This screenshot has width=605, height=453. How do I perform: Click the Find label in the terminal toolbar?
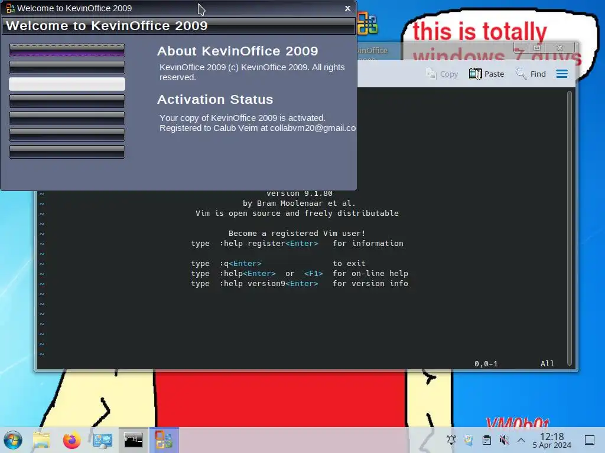click(538, 74)
